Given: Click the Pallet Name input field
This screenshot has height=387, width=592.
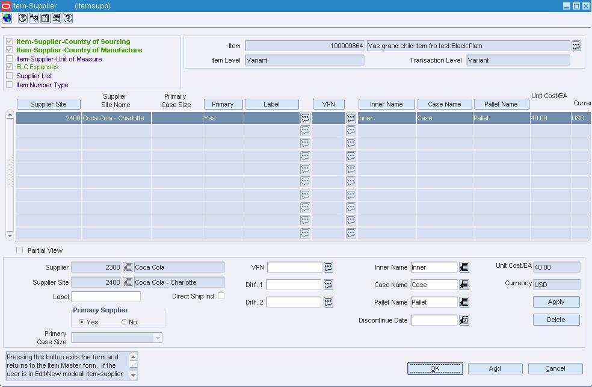Looking at the screenshot, I should (x=434, y=302).
